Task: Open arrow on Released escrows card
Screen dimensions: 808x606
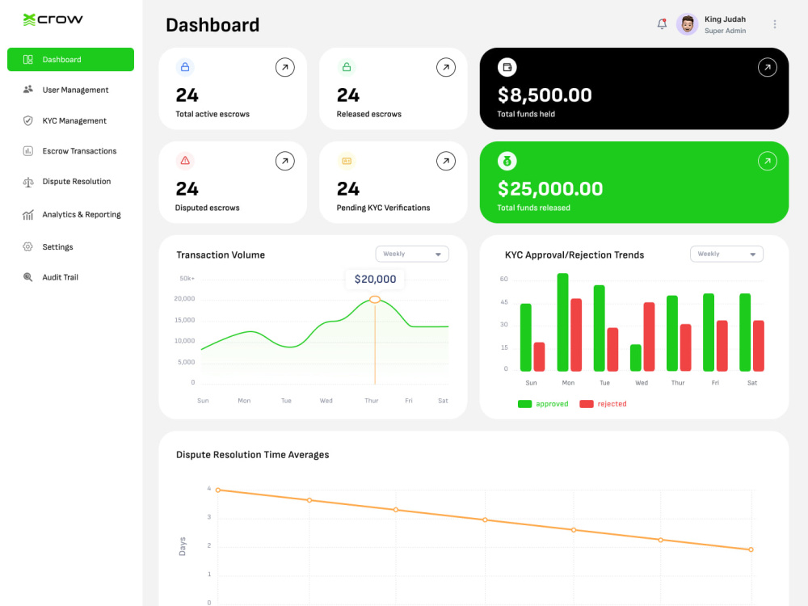Action: (x=446, y=68)
